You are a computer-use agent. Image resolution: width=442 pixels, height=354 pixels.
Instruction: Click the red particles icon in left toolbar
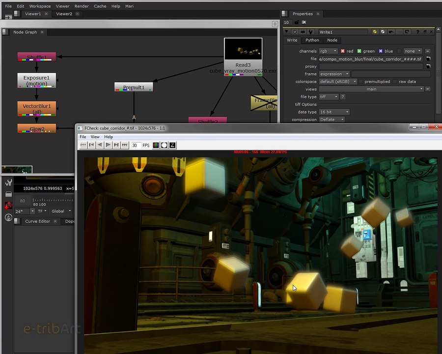pyautogui.click(x=8, y=205)
